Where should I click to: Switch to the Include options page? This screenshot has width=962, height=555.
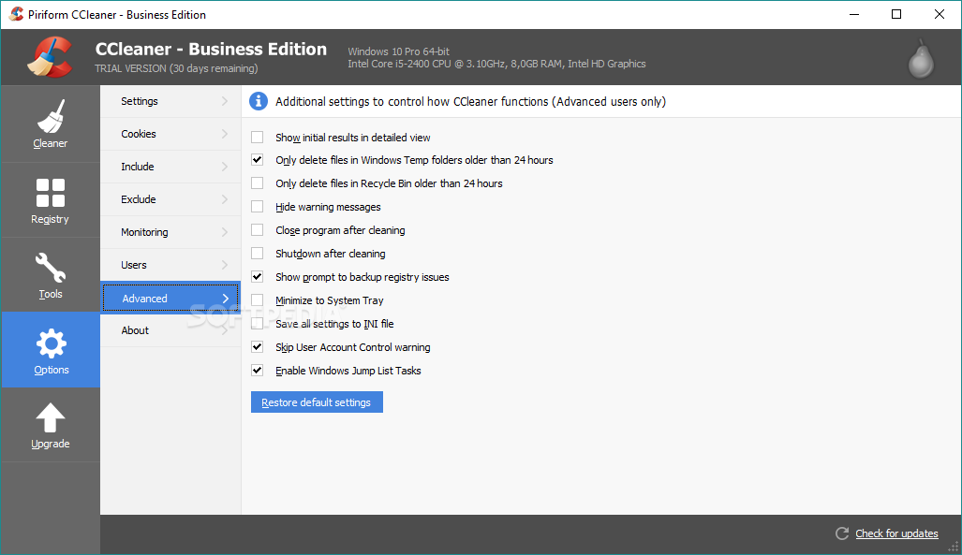(170, 167)
